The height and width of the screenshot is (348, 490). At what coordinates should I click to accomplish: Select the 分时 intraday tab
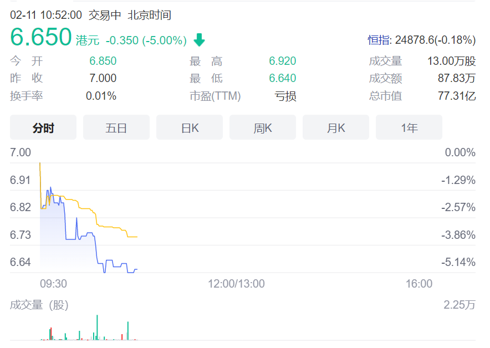coord(43,127)
